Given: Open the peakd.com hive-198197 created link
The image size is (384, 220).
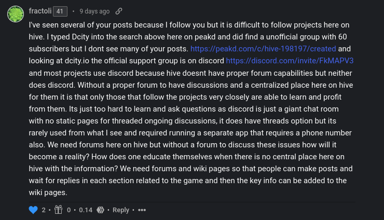Looking at the screenshot, I should click(263, 49).
